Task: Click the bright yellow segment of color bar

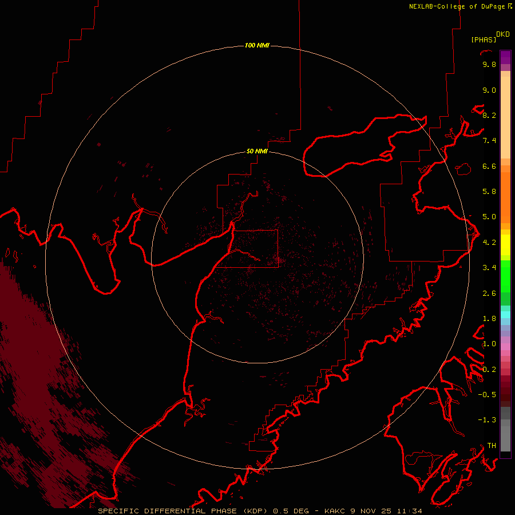Action: click(505, 245)
